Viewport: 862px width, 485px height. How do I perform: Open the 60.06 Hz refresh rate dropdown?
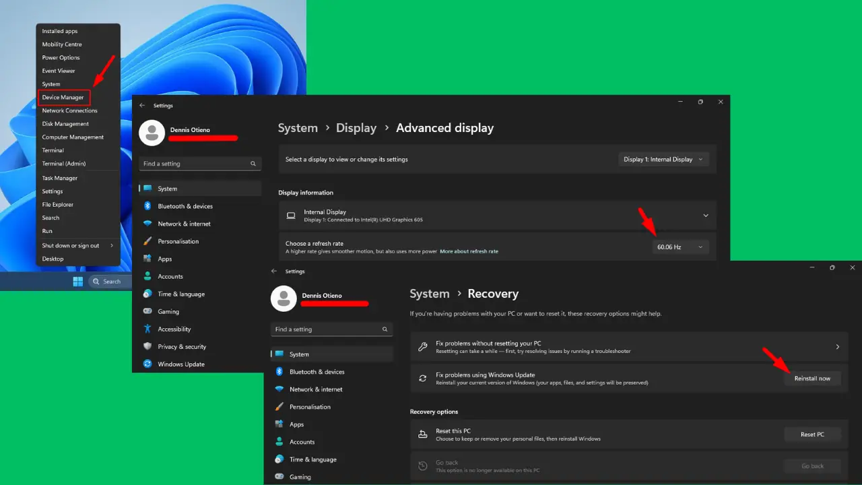pyautogui.click(x=680, y=247)
